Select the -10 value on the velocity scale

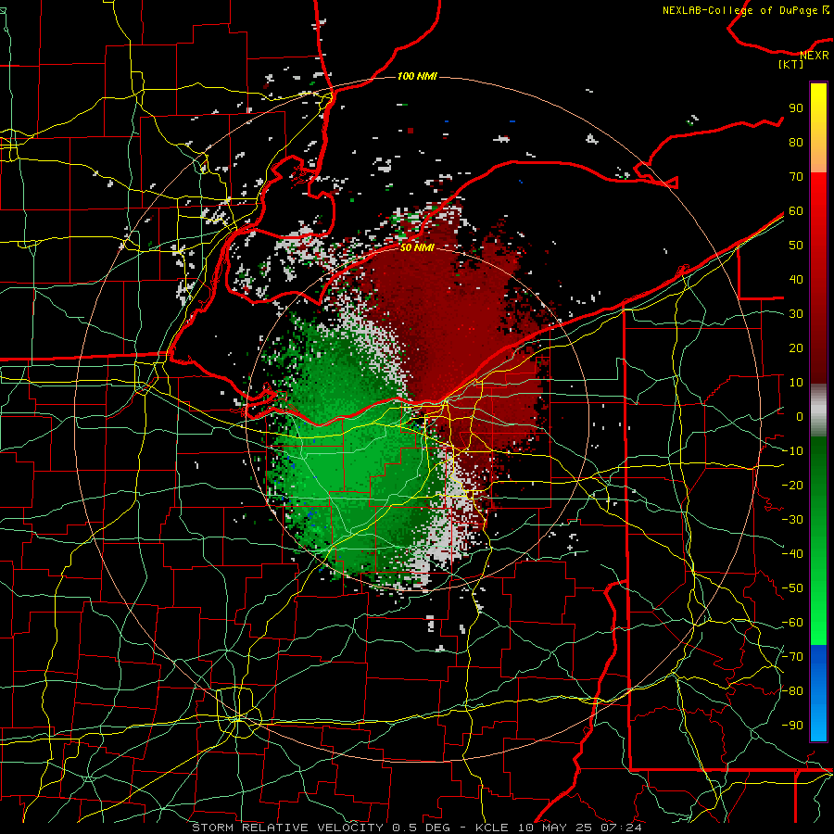coord(792,451)
